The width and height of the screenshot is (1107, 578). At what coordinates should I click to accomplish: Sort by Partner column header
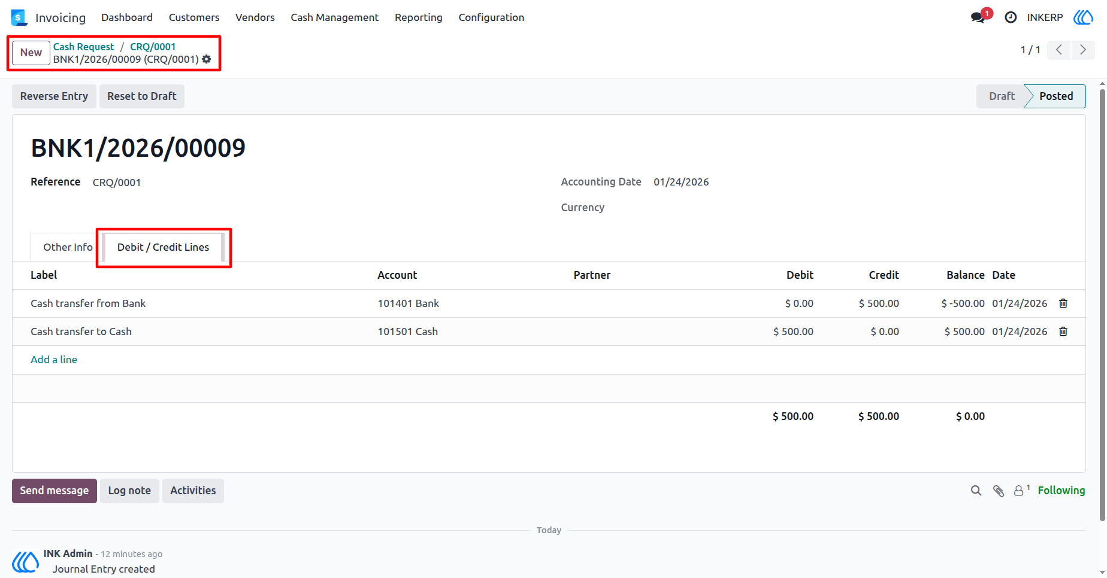(x=592, y=275)
